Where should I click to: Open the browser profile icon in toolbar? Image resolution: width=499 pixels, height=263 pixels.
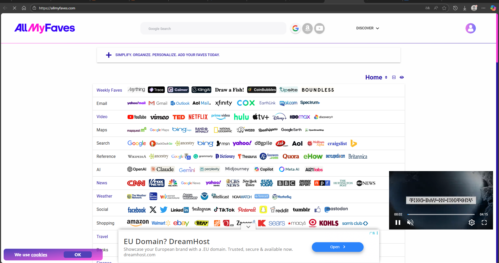tap(474, 8)
